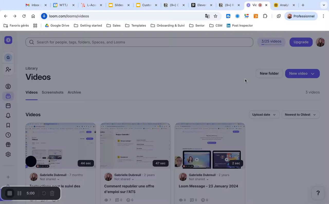
Task: Open the Newest to Oldest dropdown
Action: 300,115
